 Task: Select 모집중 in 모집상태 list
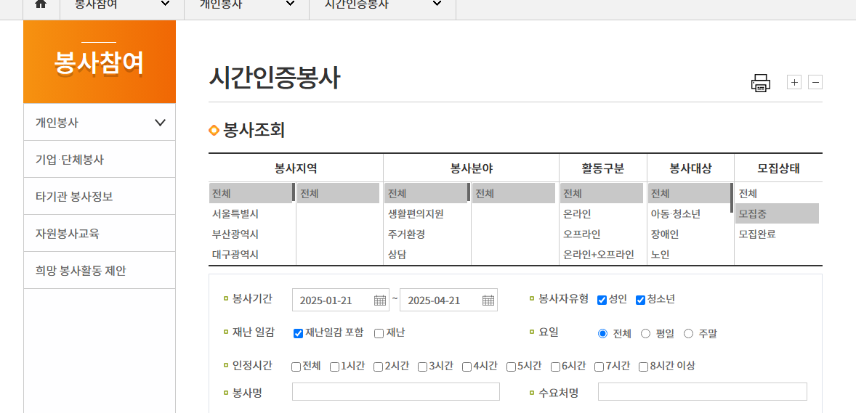click(777, 214)
